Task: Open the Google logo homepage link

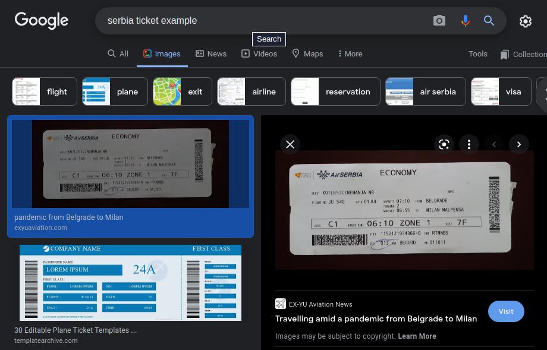Action: 42,21
